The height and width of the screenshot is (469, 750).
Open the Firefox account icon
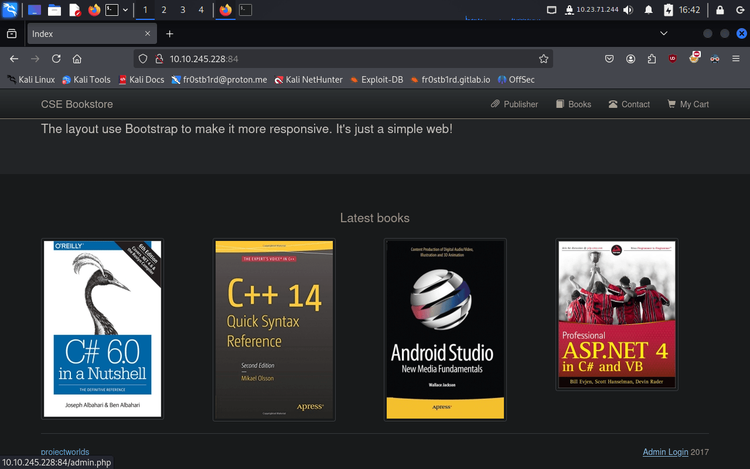coord(630,59)
